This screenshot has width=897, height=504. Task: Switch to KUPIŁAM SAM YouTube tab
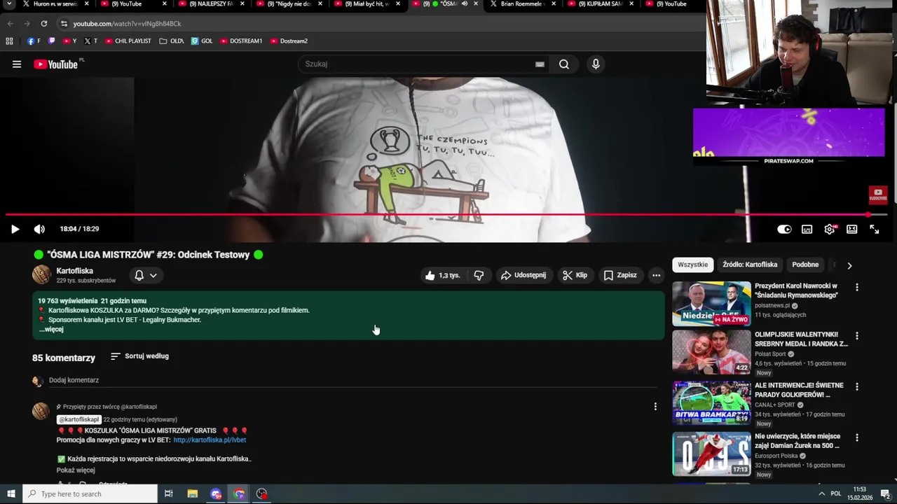(601, 4)
